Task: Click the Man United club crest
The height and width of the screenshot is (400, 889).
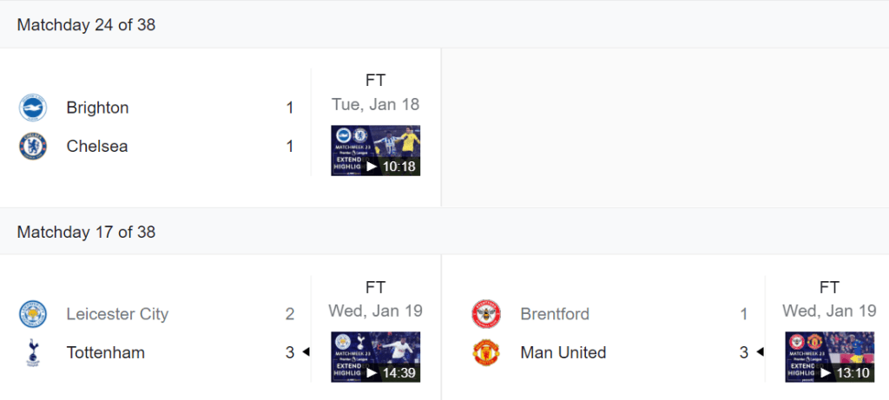Action: [486, 352]
